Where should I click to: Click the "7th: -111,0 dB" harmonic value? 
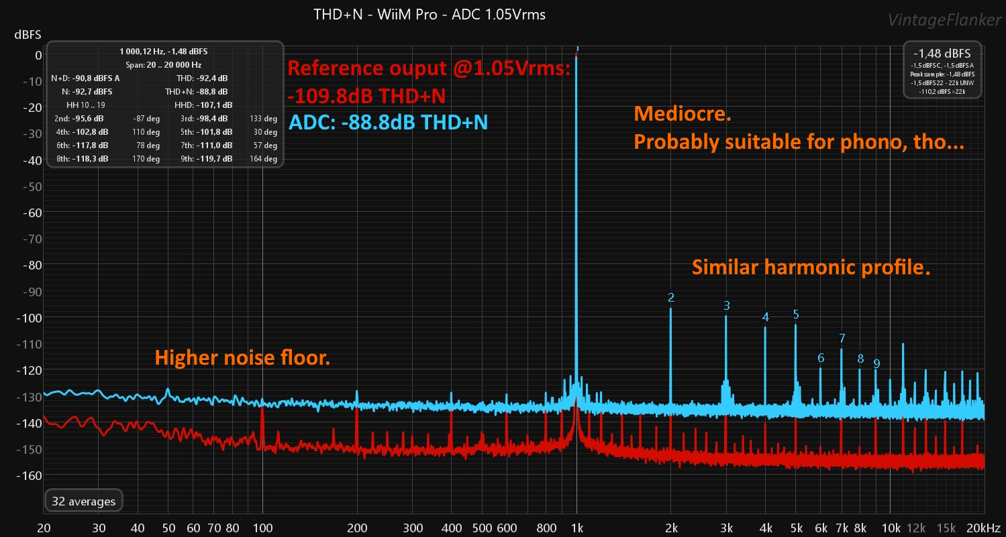pyautogui.click(x=206, y=145)
